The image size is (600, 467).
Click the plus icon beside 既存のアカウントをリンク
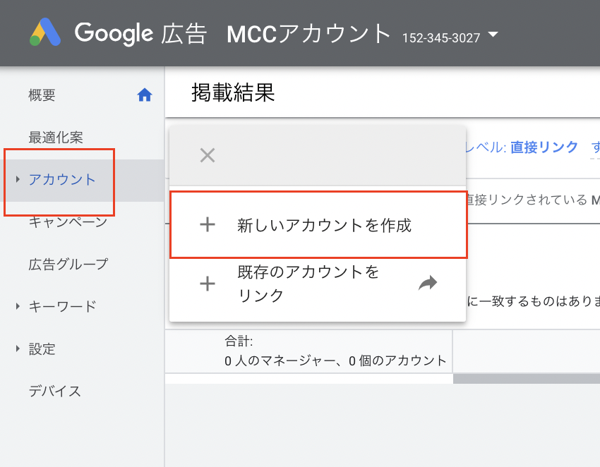[x=207, y=284]
